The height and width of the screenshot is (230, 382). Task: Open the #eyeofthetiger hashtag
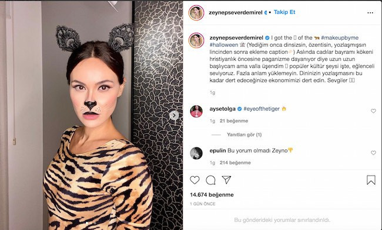tap(262, 109)
